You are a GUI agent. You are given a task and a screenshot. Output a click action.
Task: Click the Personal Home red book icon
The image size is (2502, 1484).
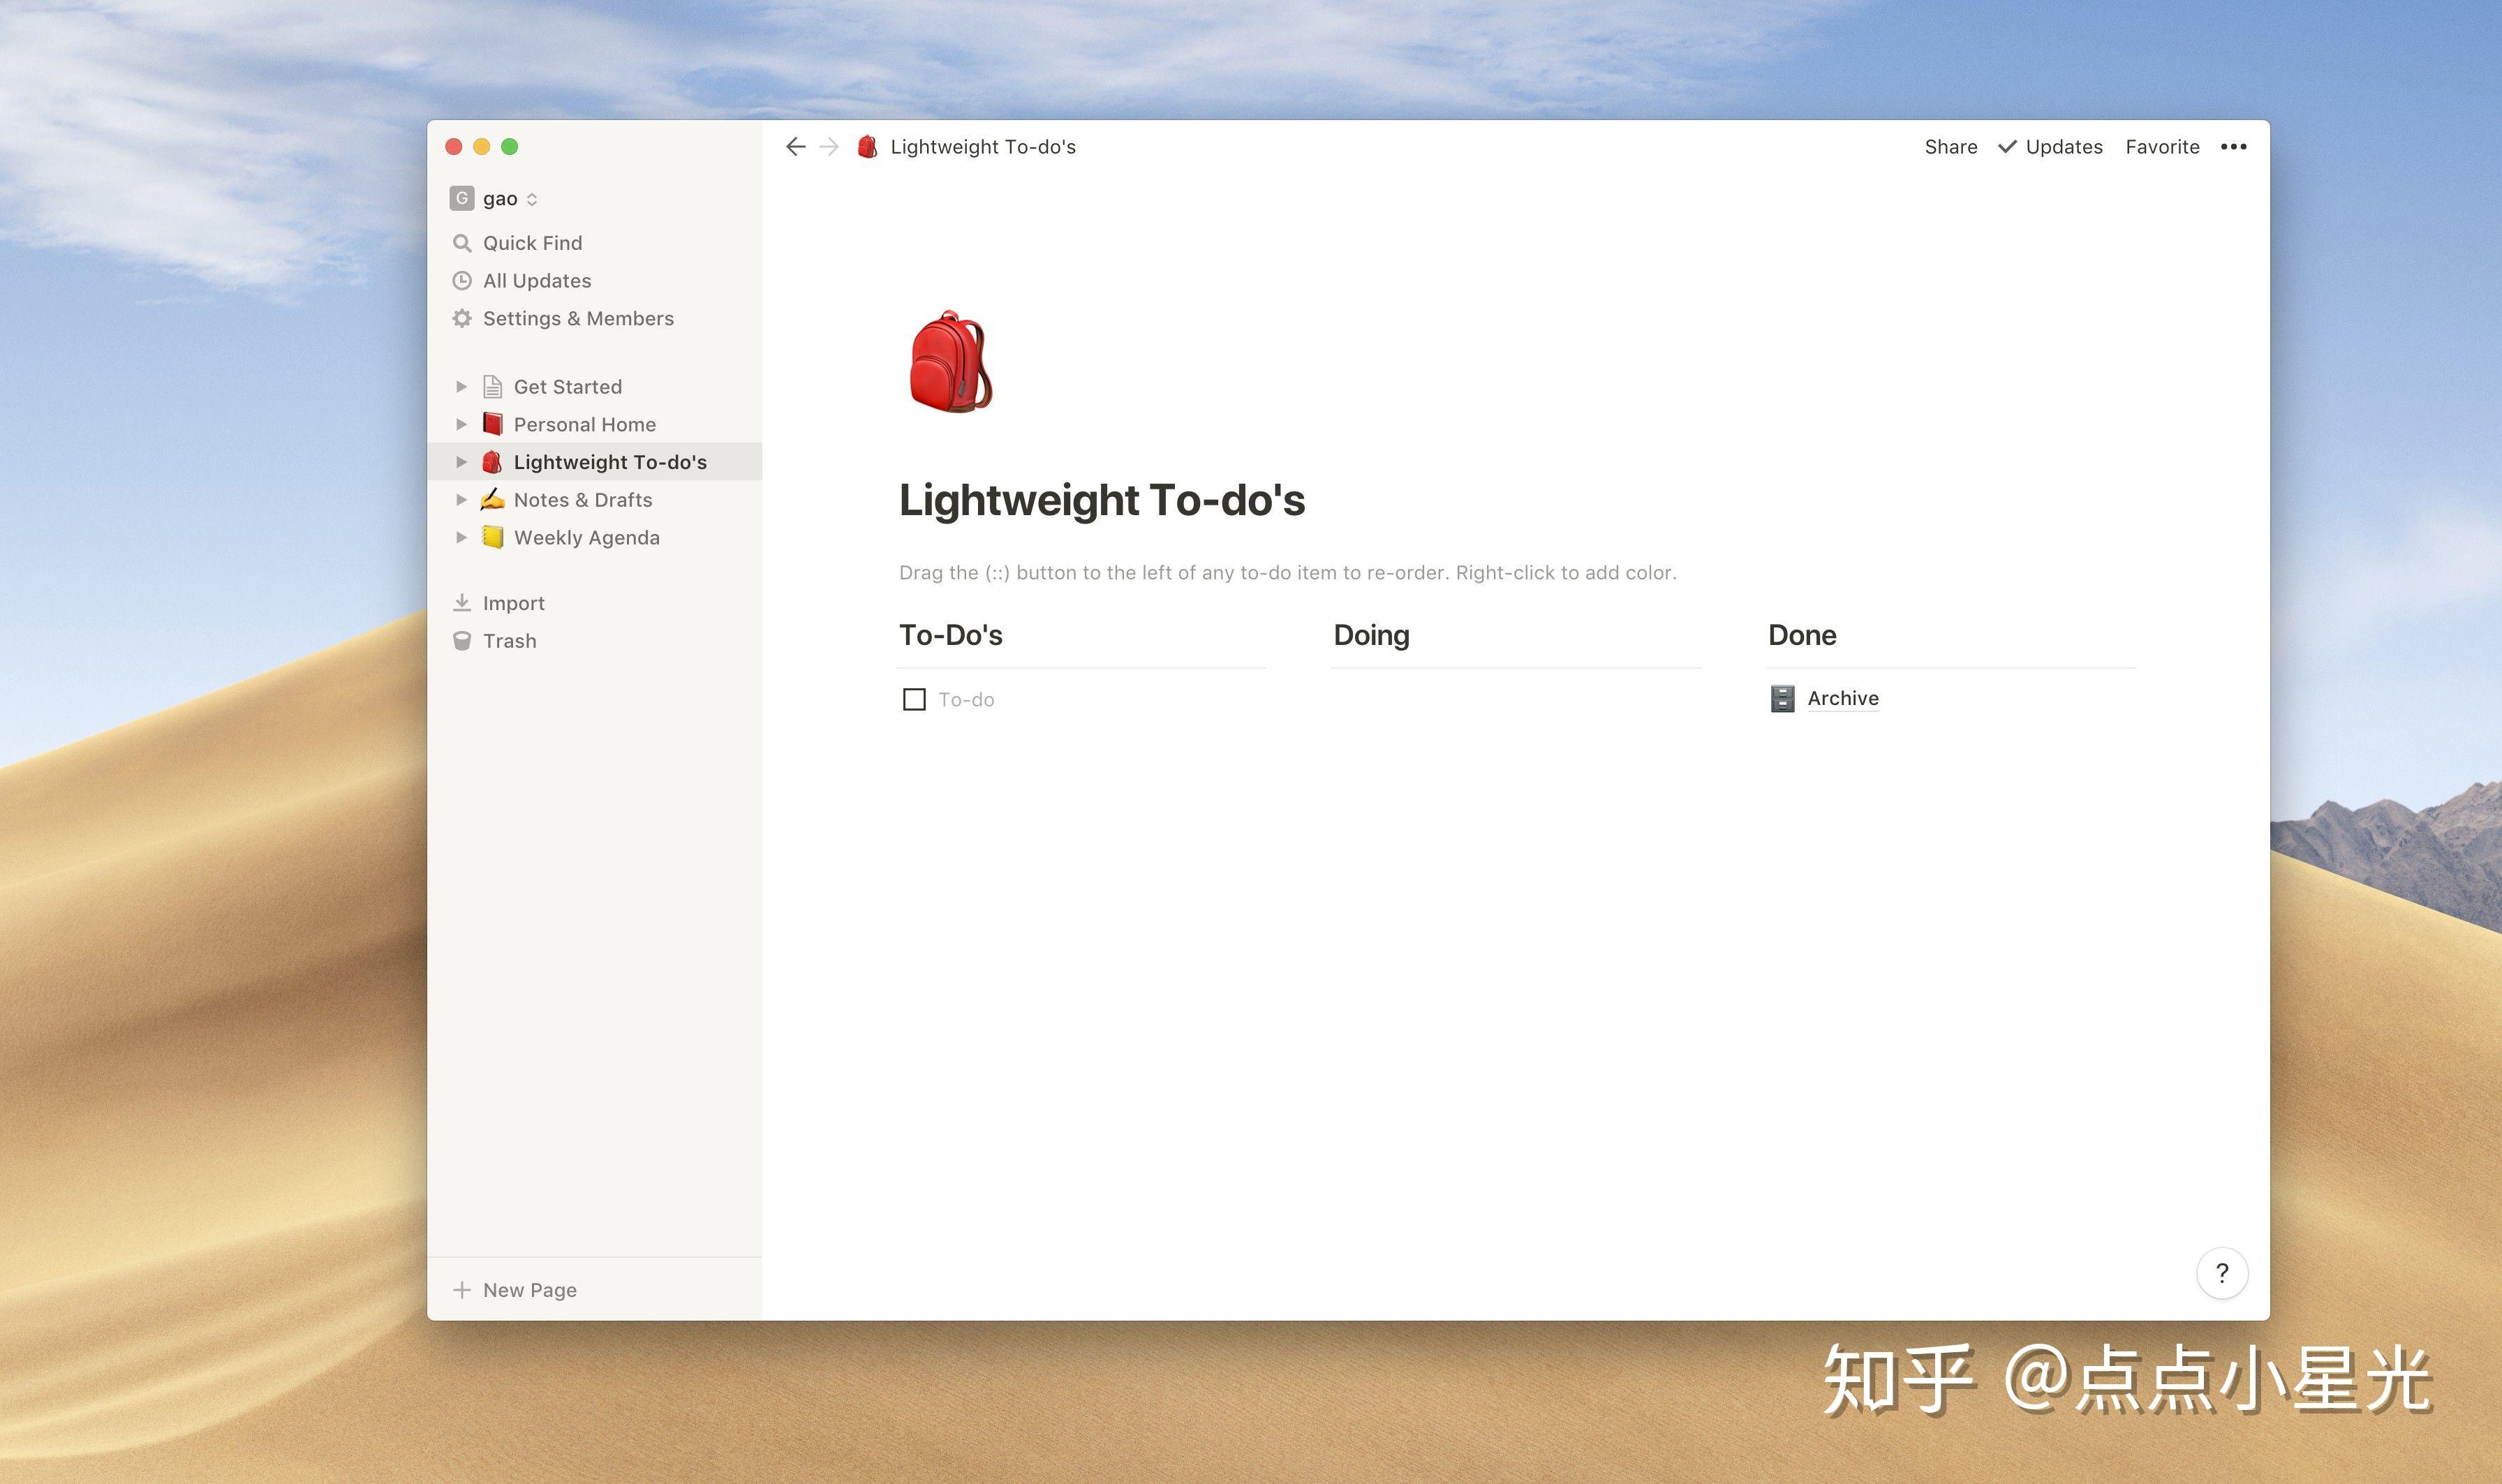click(x=491, y=424)
